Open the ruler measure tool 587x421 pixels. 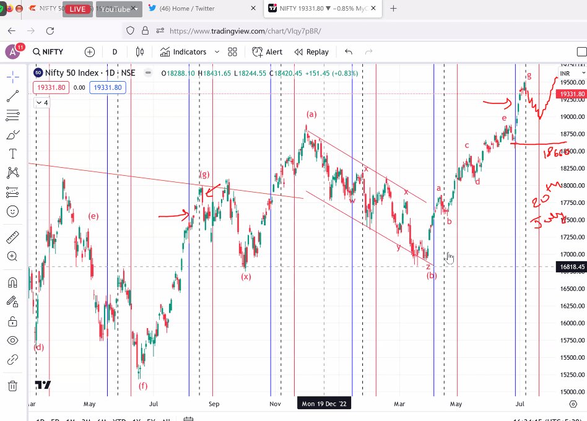tap(12, 237)
